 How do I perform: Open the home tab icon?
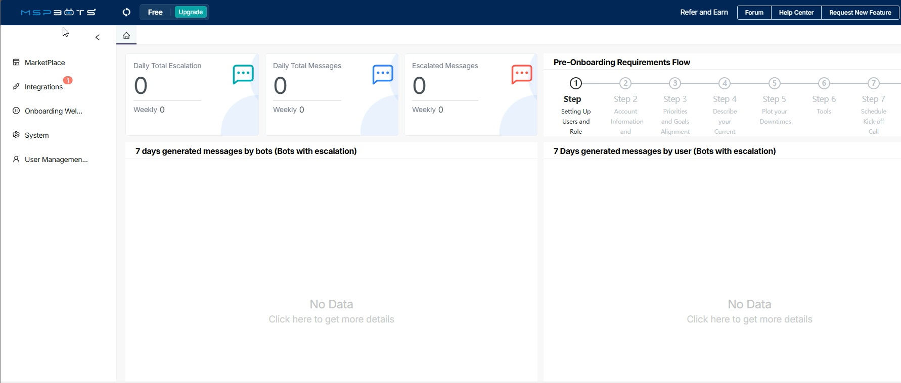(126, 36)
